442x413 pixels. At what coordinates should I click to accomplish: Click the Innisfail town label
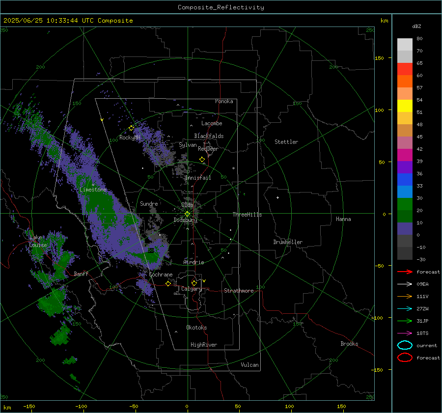click(198, 178)
